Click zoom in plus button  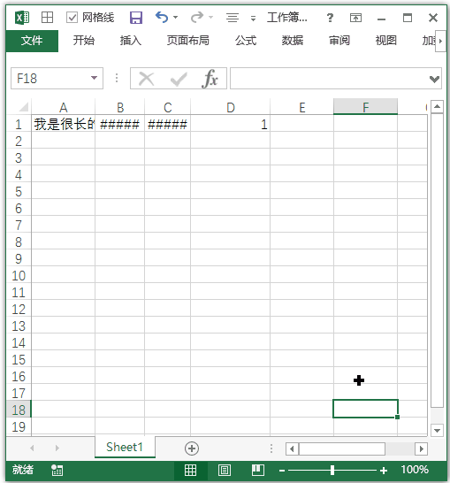click(x=384, y=471)
